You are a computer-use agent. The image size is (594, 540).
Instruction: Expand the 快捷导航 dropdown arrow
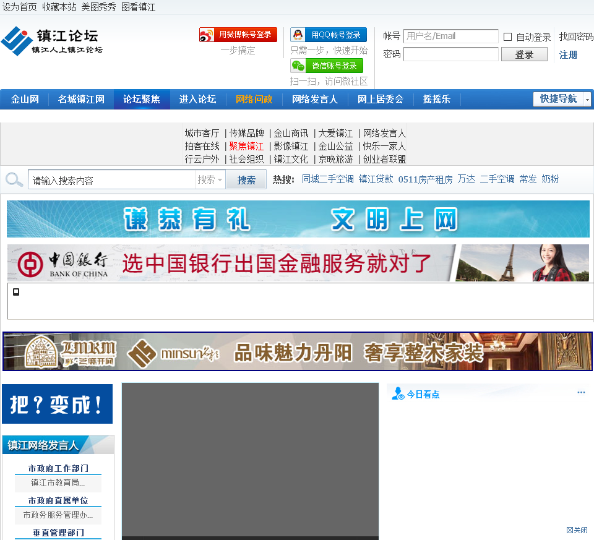point(587,100)
